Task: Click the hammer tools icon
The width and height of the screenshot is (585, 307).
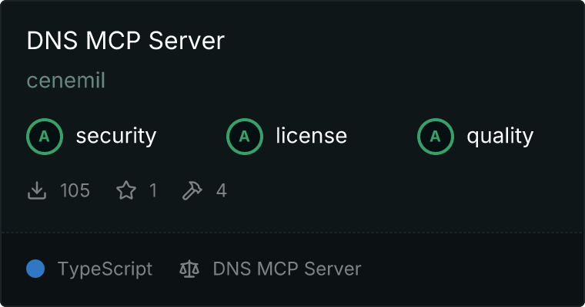Action: click(x=192, y=190)
